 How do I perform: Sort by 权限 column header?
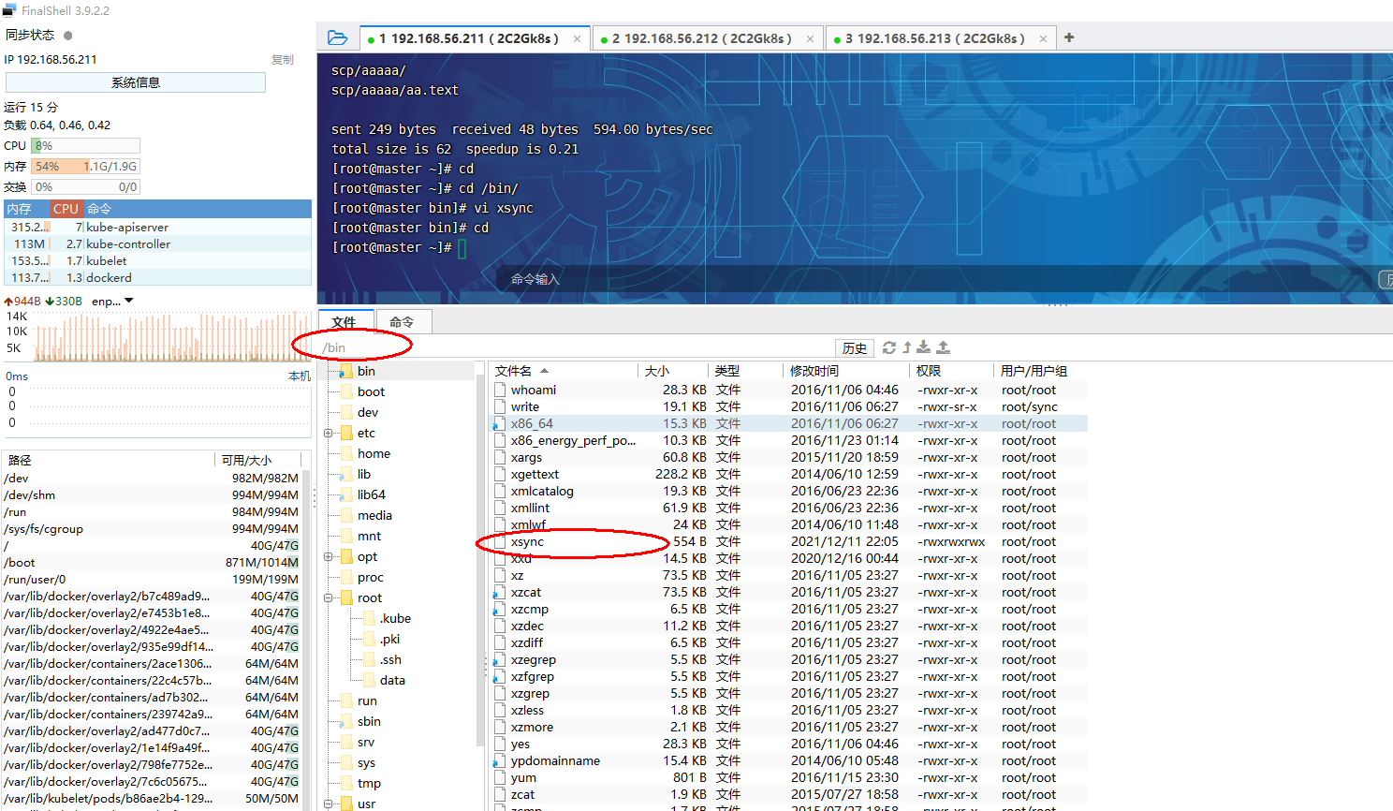click(x=952, y=371)
